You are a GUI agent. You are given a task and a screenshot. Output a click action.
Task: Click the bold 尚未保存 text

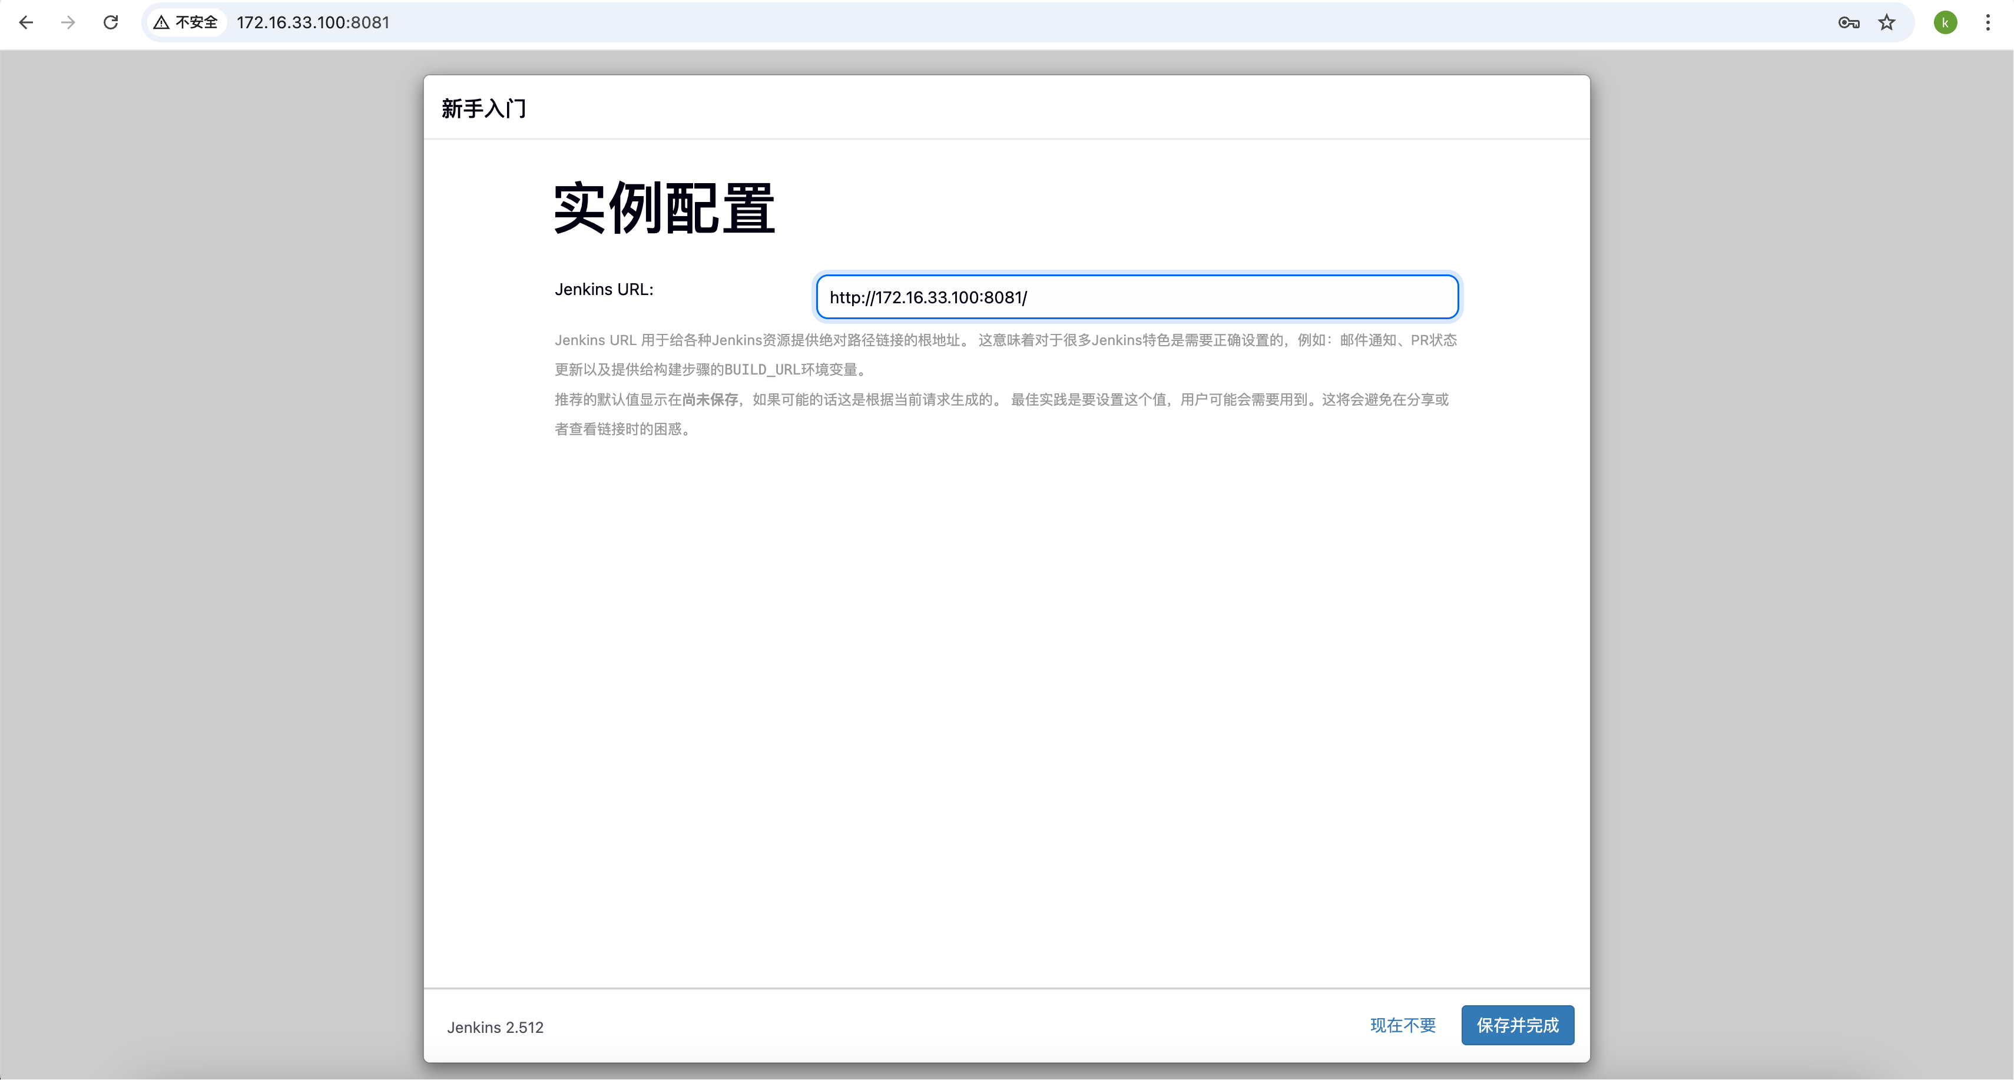[x=710, y=400]
